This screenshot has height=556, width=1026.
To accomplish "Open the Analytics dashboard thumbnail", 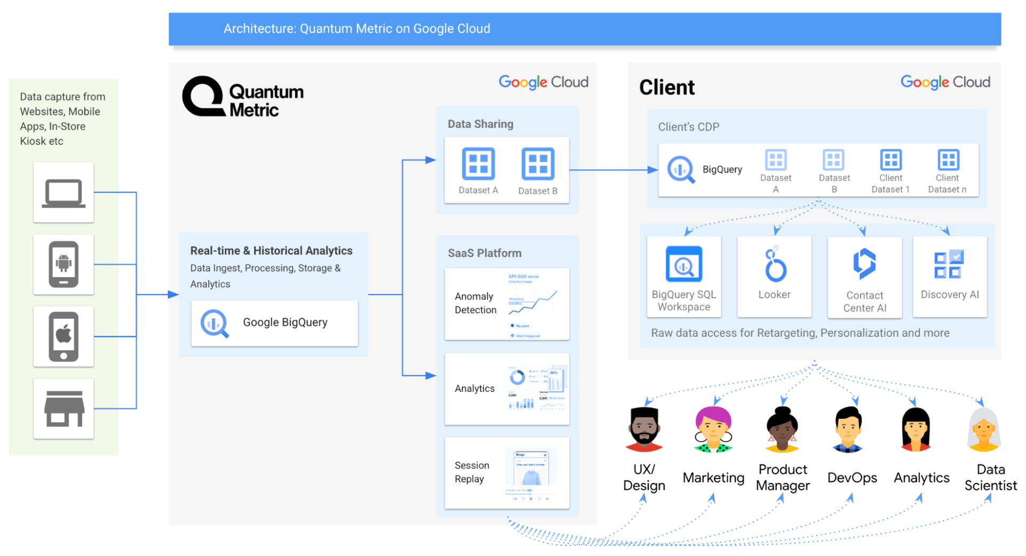I will tap(536, 389).
